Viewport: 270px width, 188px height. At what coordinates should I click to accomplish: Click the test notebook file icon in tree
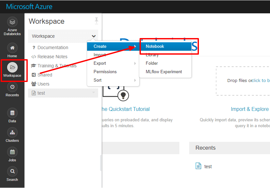click(34, 93)
